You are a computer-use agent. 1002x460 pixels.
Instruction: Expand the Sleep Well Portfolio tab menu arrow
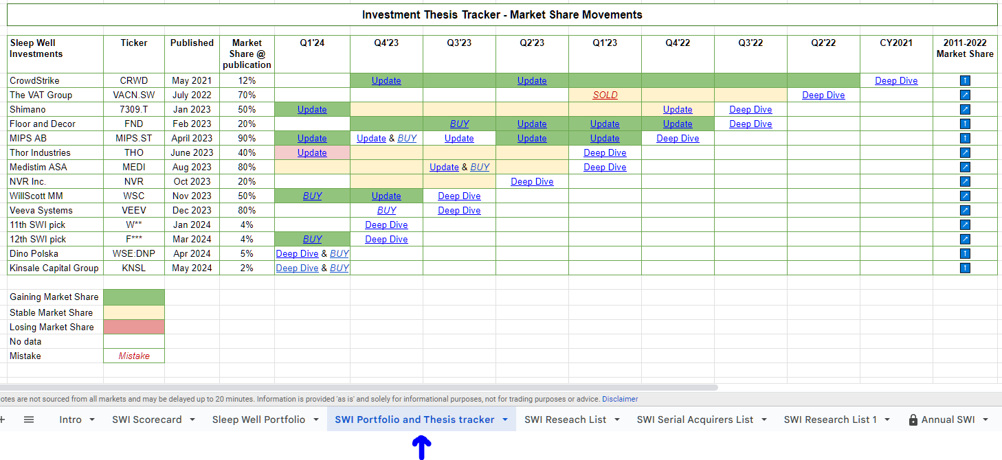[x=316, y=419]
